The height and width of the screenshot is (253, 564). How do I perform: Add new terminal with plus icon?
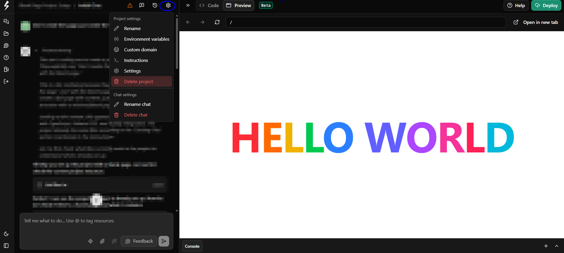[546, 246]
